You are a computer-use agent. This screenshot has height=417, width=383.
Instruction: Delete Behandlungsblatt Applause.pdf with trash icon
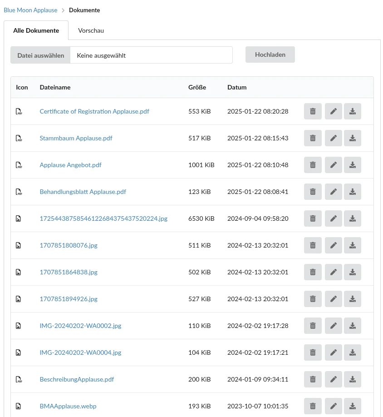click(313, 192)
